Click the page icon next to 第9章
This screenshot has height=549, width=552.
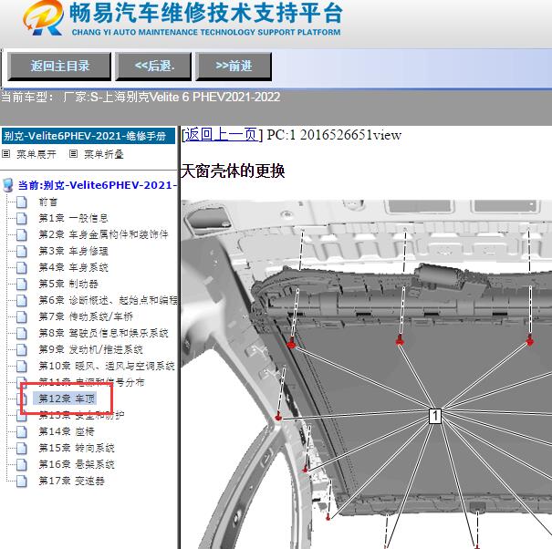point(22,350)
